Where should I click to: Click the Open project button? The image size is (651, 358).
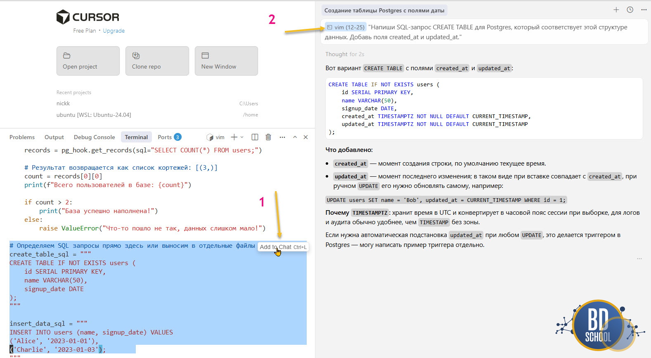[88, 61]
